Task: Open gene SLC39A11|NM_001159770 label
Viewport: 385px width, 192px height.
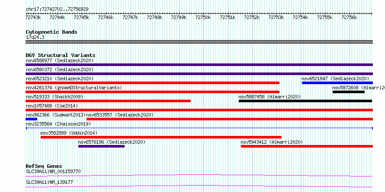Action: 53,171
